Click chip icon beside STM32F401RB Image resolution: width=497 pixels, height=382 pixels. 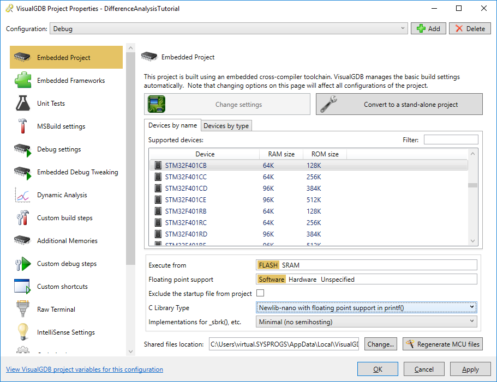point(158,211)
